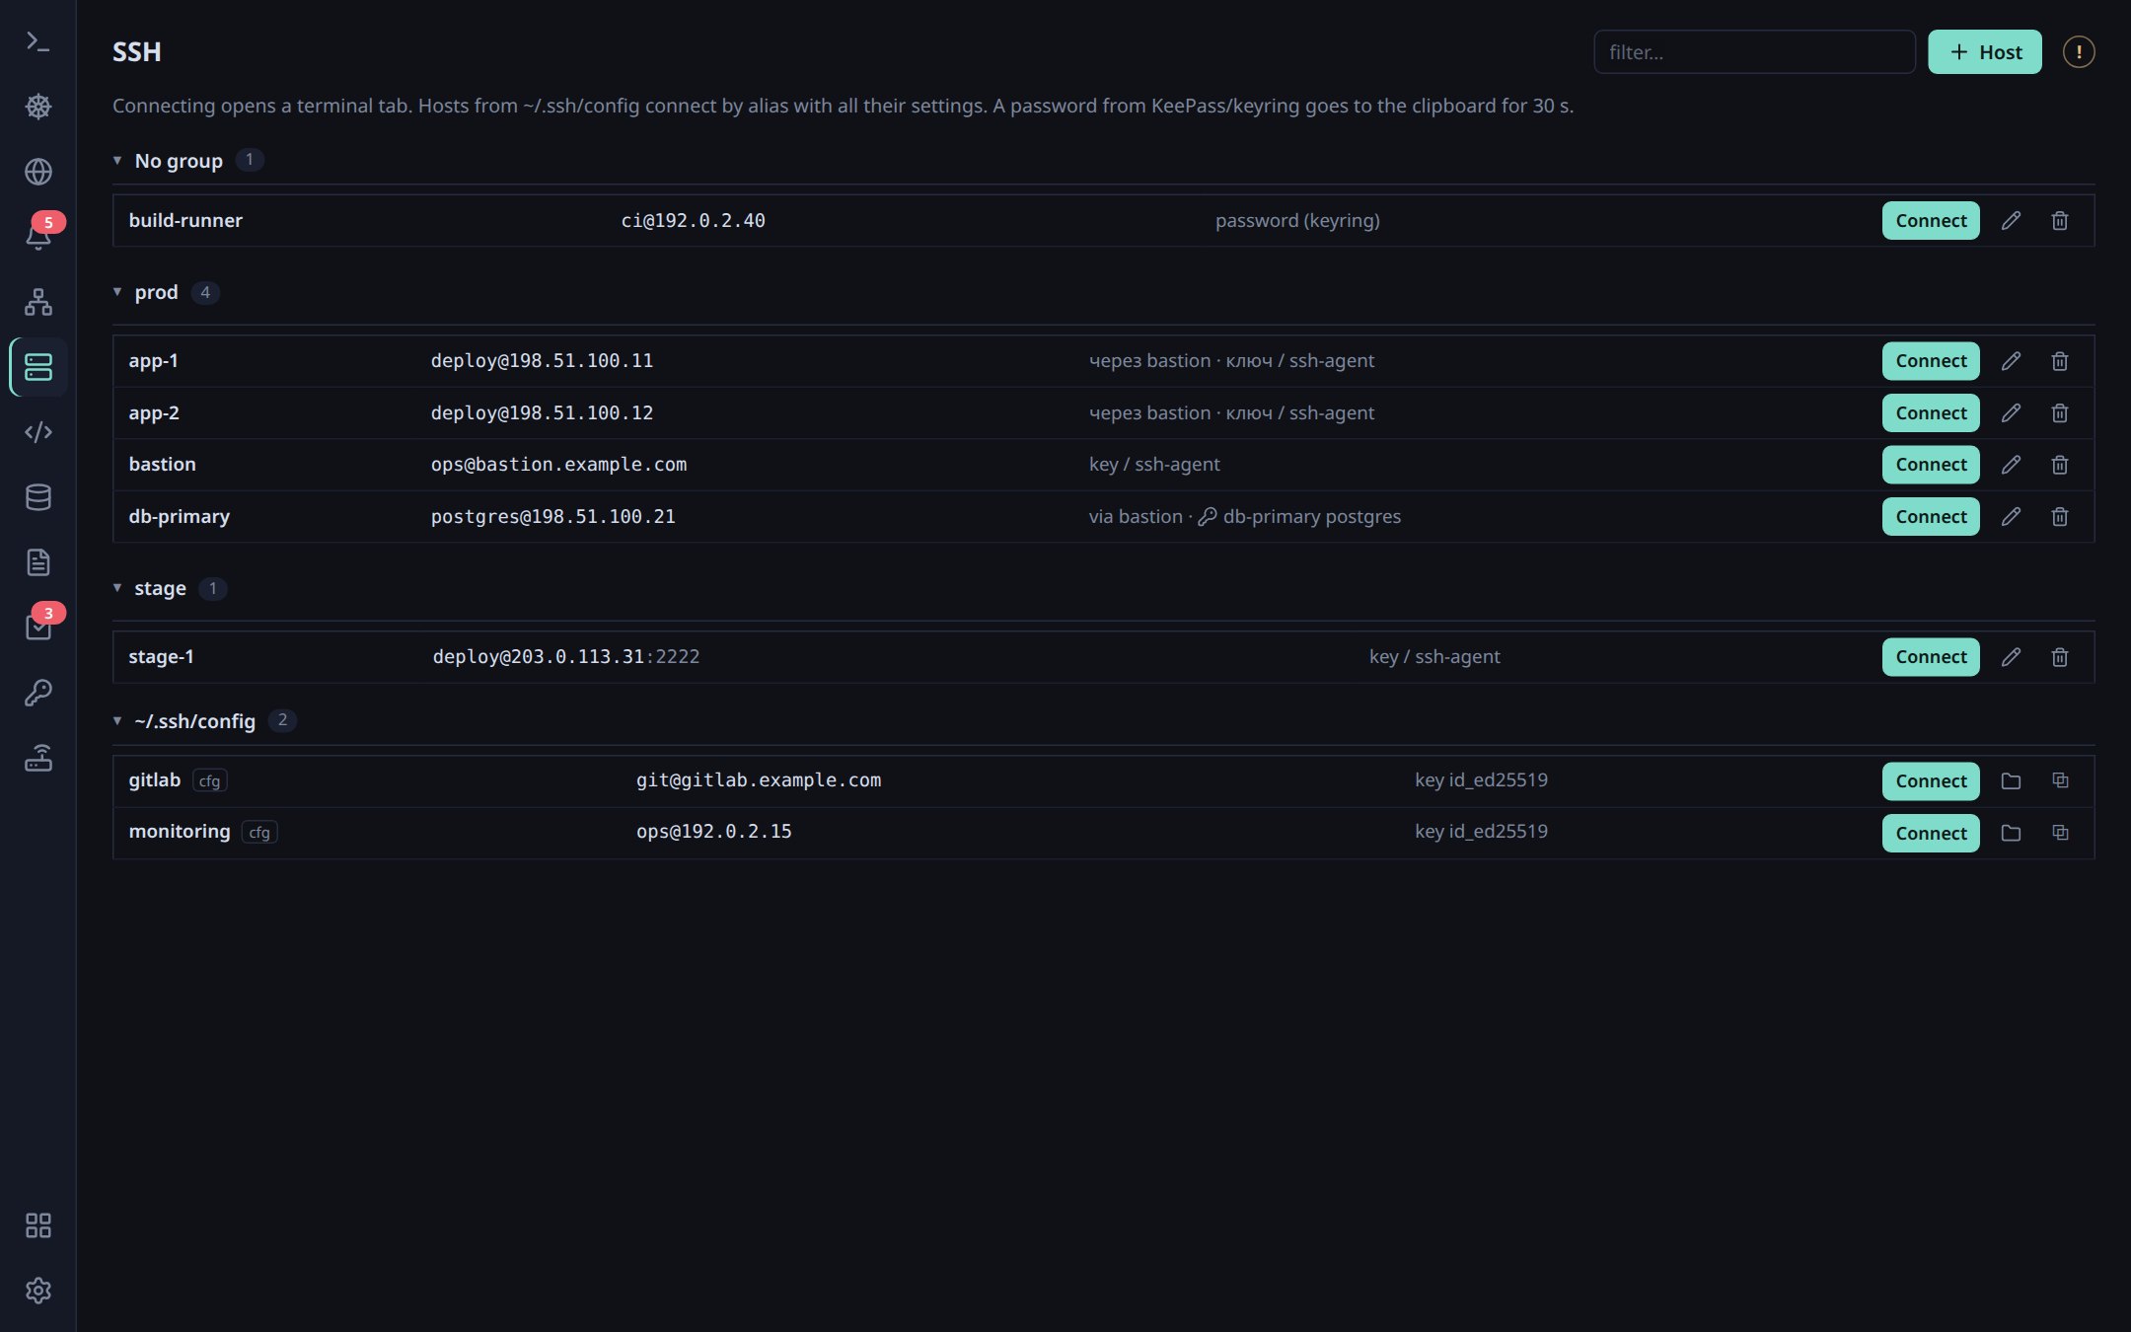Collapse the prod group

click(x=117, y=292)
